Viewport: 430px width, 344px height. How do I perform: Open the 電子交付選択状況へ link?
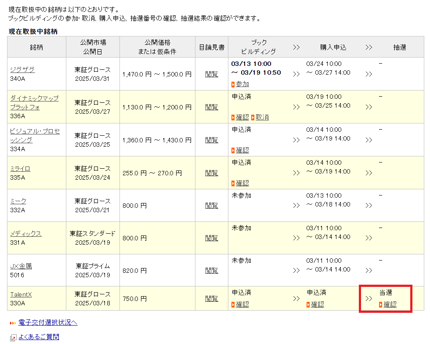point(48,322)
